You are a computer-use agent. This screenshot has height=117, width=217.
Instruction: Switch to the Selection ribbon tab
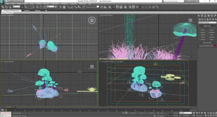point(37,11)
